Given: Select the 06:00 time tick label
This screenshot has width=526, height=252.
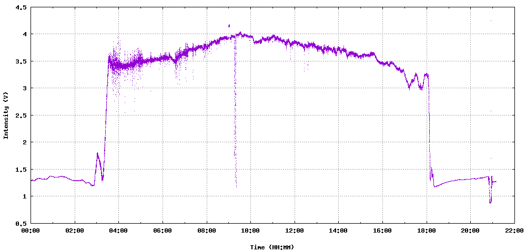Looking at the screenshot, I should [x=163, y=230].
